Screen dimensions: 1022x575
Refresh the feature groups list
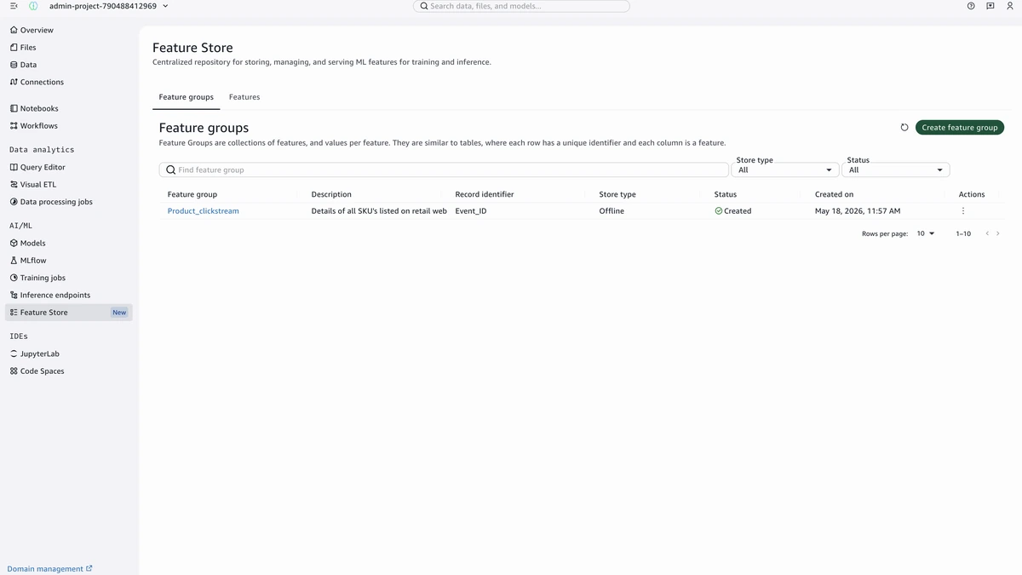[904, 128]
